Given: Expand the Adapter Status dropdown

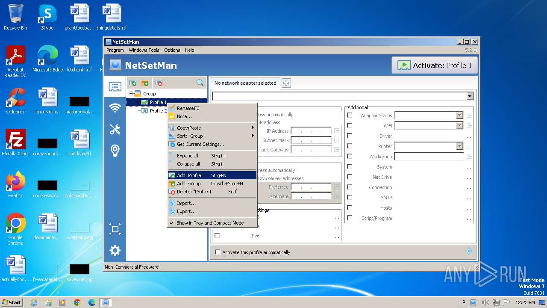Looking at the screenshot, I should pyautogui.click(x=459, y=115).
